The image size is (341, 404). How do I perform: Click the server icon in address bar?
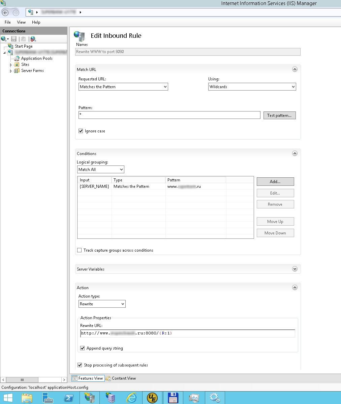31,12
